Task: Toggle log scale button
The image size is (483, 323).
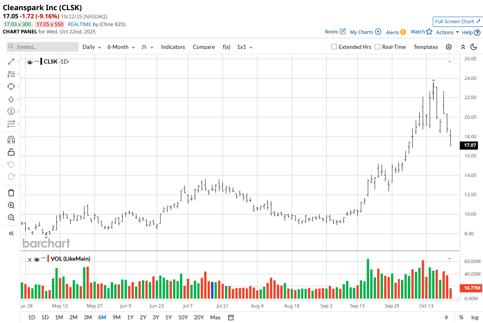Action: (x=475, y=317)
